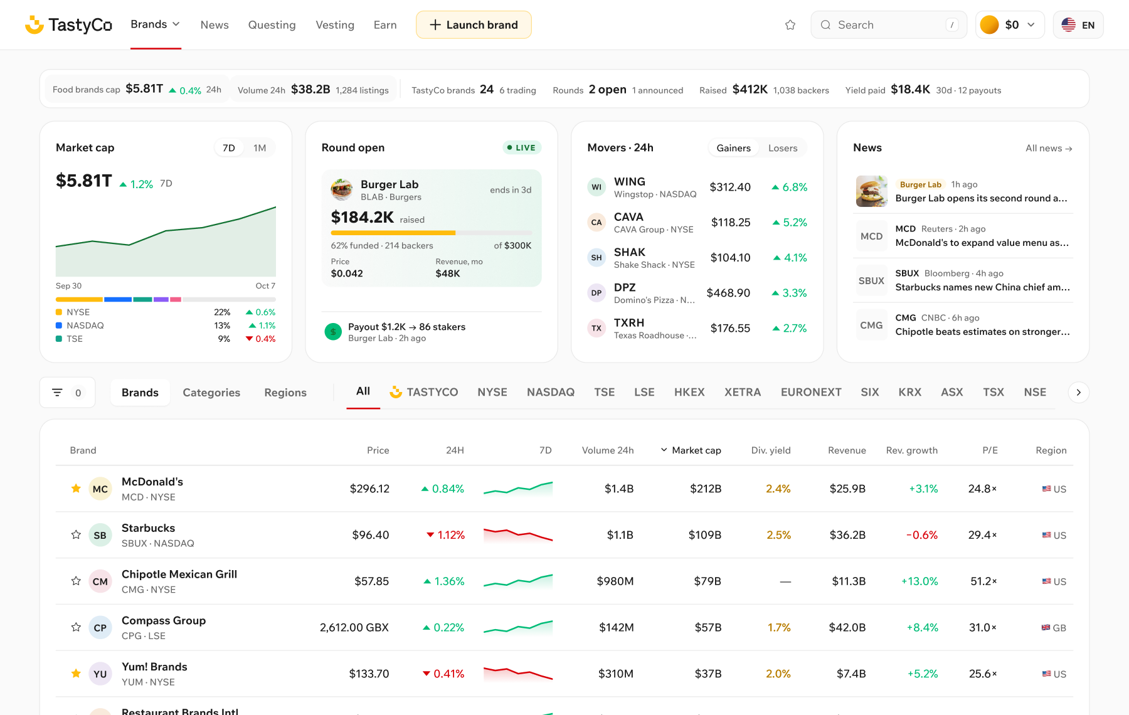
Task: Open the $0 wallet dropdown
Action: coord(1010,25)
